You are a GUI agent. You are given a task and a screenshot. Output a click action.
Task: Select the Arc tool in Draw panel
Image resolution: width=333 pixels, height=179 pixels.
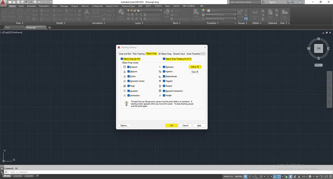[x=28, y=12]
